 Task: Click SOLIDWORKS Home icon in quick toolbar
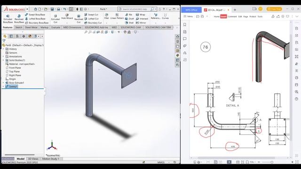[36, 9]
